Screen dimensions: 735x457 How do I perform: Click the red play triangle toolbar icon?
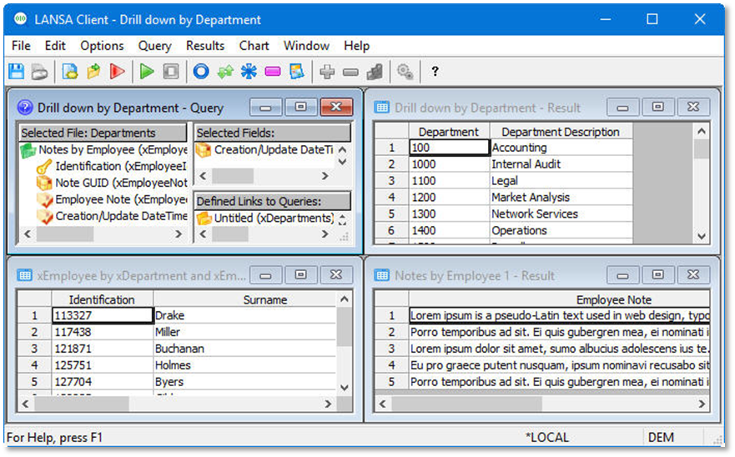(x=117, y=72)
